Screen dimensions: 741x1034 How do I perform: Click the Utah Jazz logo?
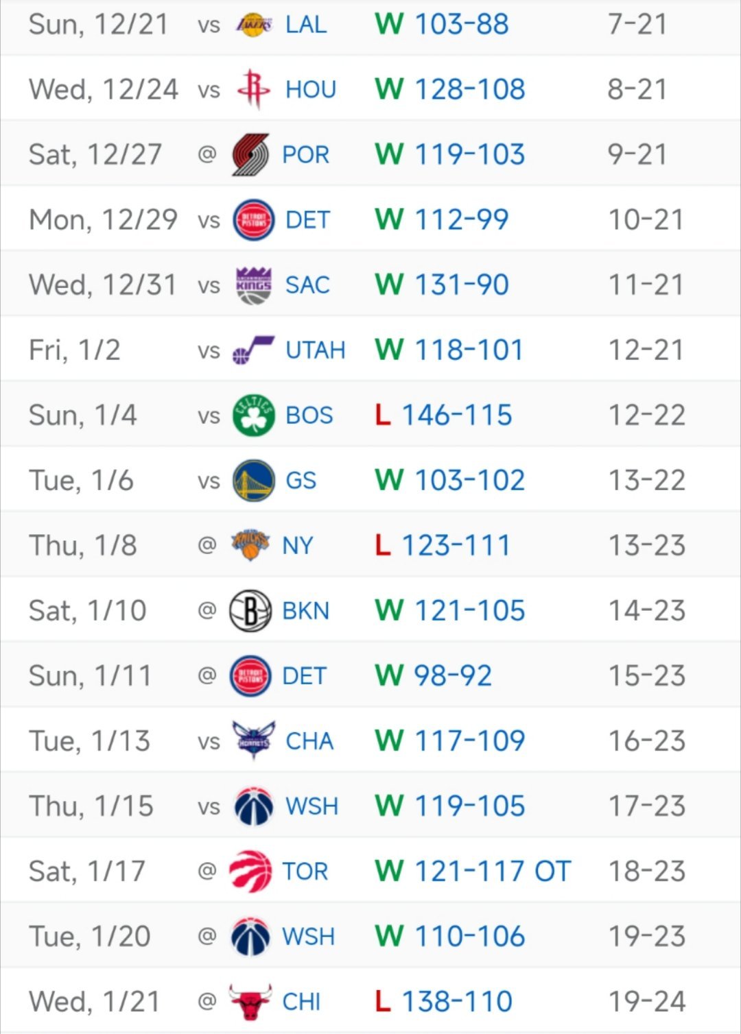click(253, 350)
